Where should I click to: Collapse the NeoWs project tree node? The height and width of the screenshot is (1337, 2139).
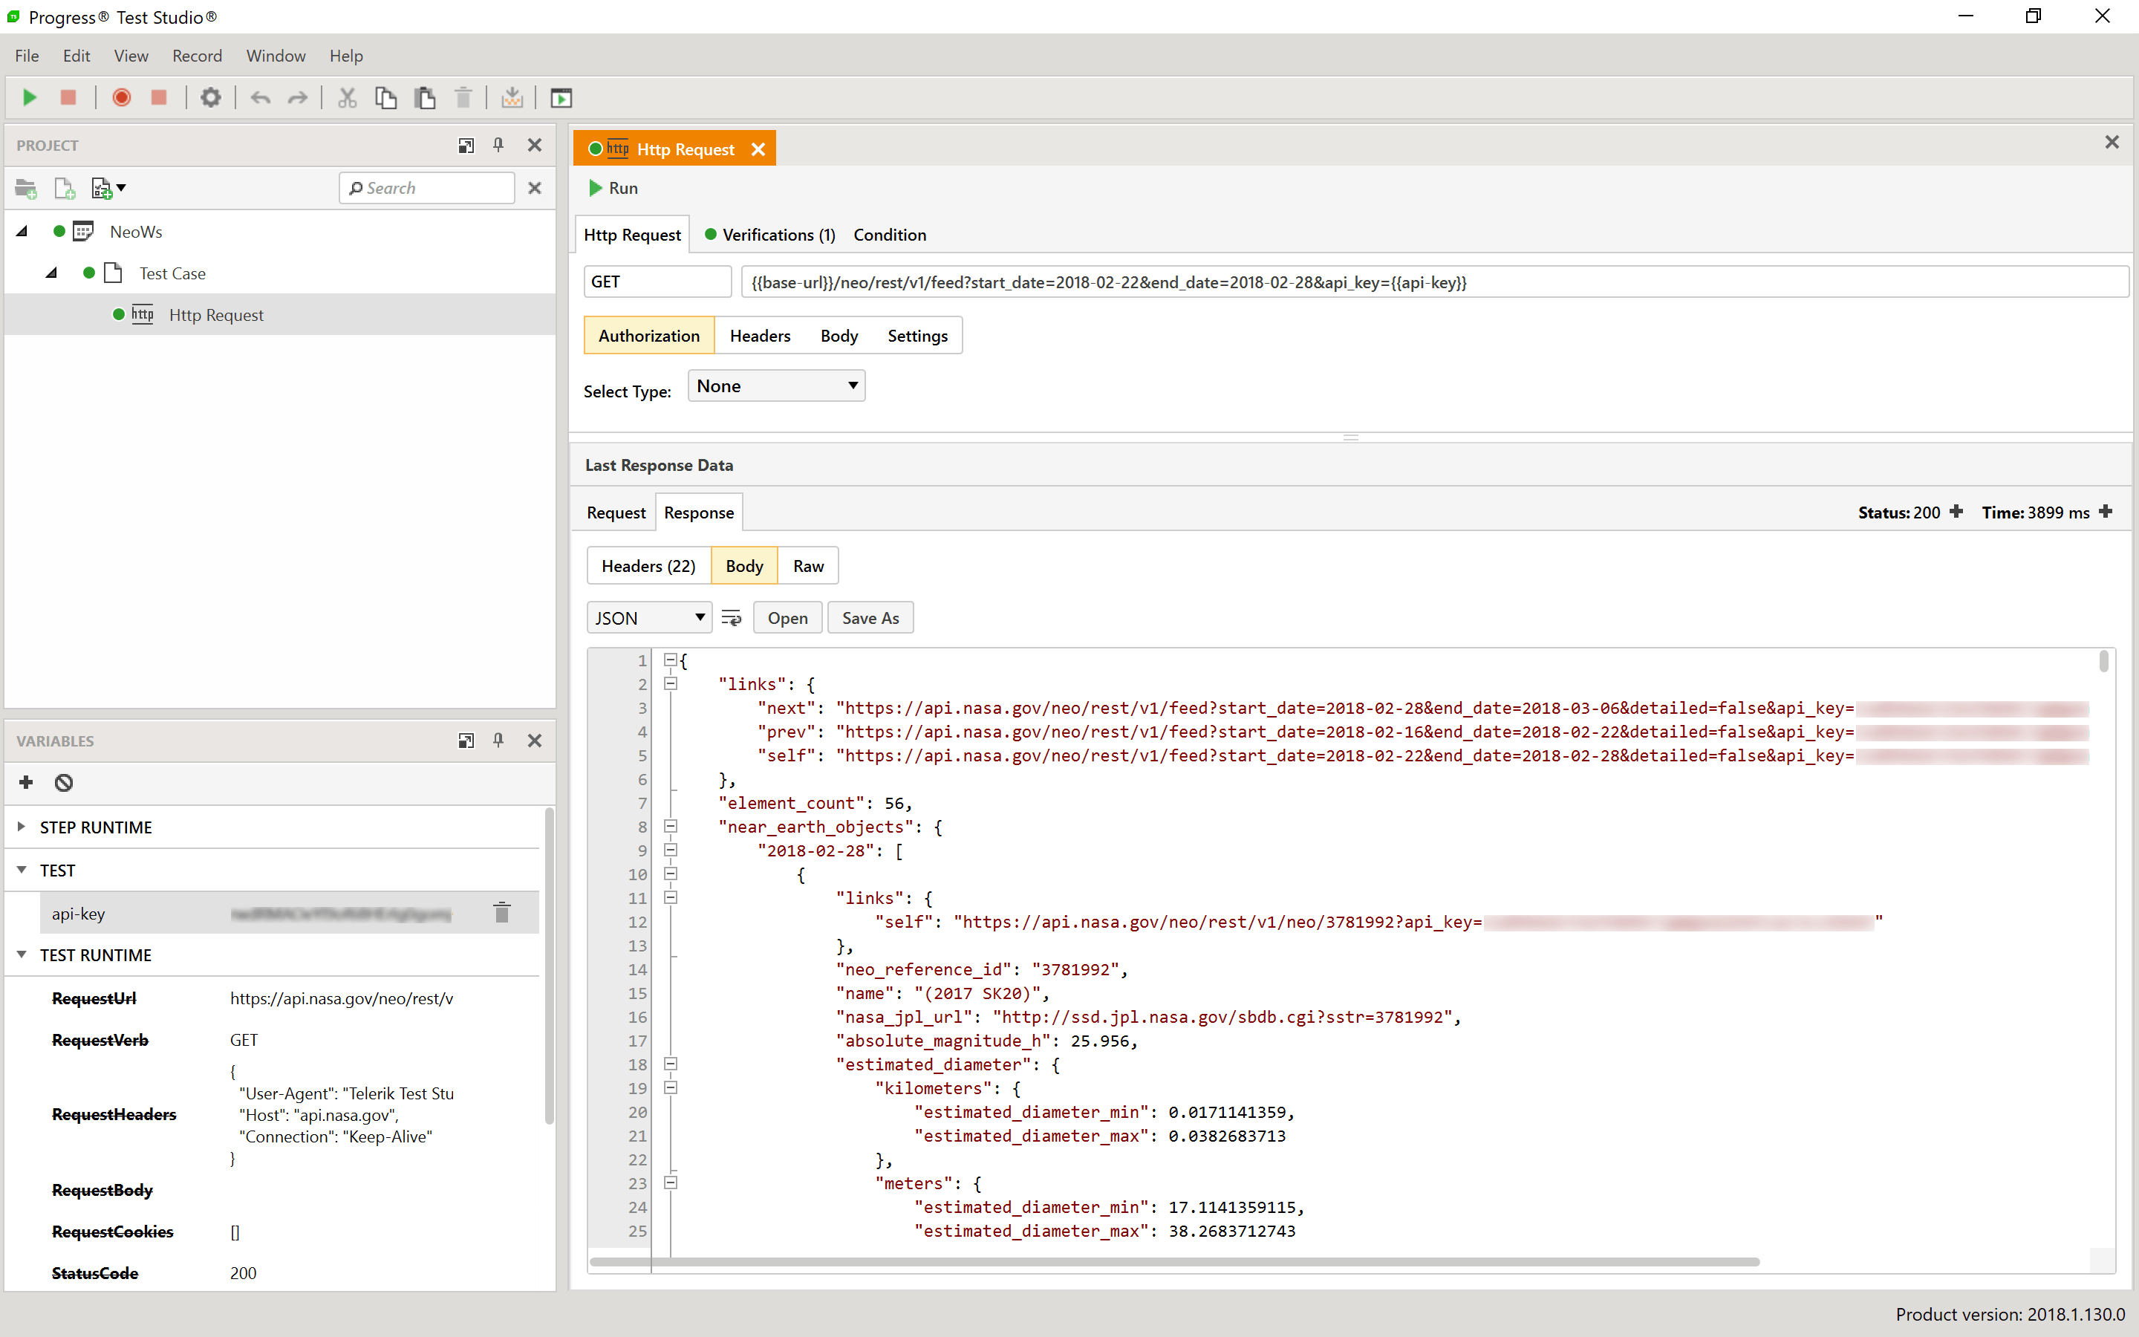pos(22,231)
